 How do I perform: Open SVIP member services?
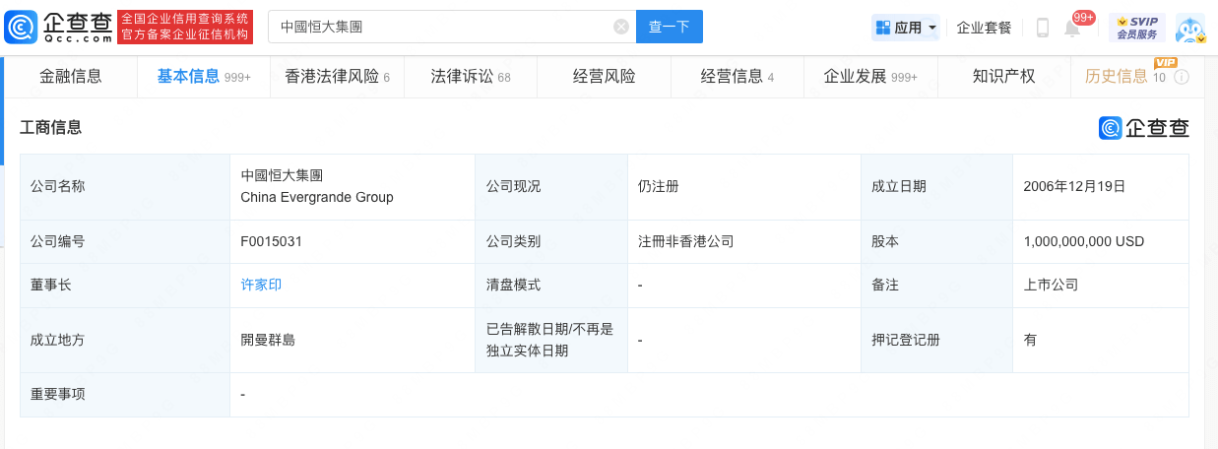[1136, 28]
